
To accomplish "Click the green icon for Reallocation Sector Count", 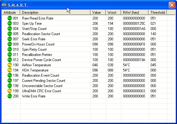I will (10, 34).
